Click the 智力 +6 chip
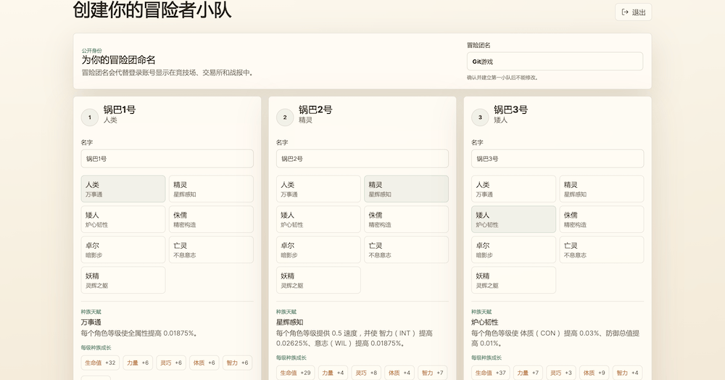 tap(237, 363)
